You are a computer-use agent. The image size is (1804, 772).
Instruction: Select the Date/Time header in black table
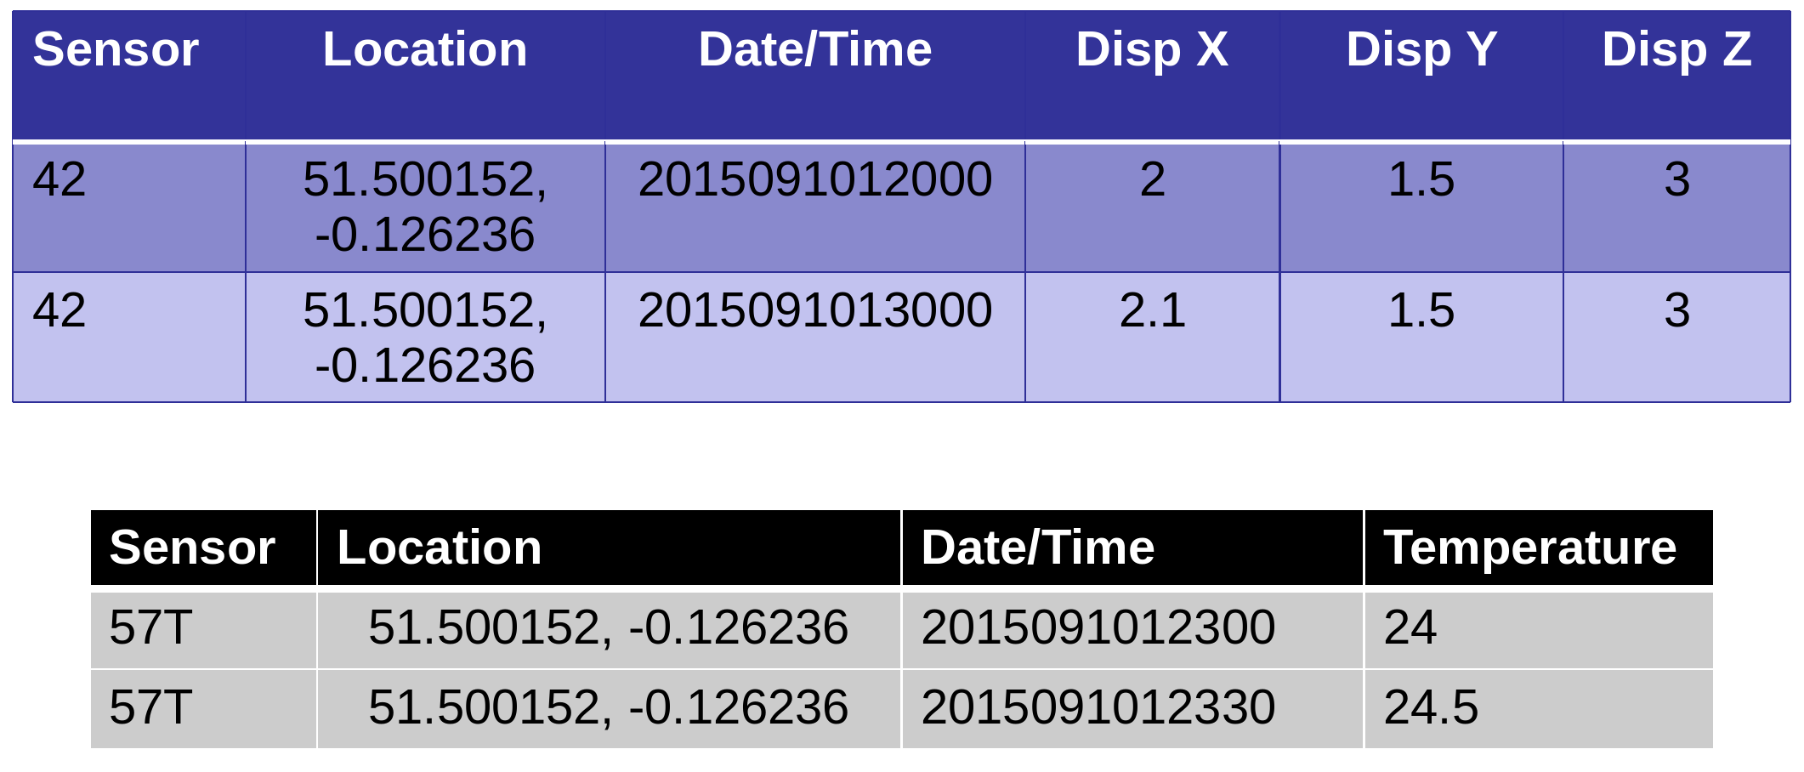1038,548
